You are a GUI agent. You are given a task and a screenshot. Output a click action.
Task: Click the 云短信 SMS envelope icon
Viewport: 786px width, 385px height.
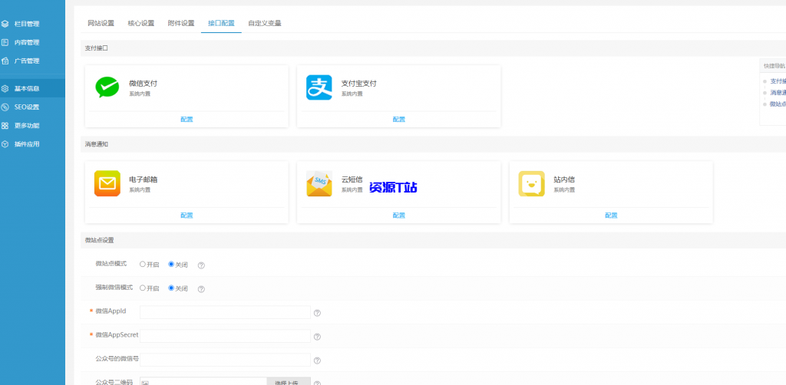pos(319,184)
